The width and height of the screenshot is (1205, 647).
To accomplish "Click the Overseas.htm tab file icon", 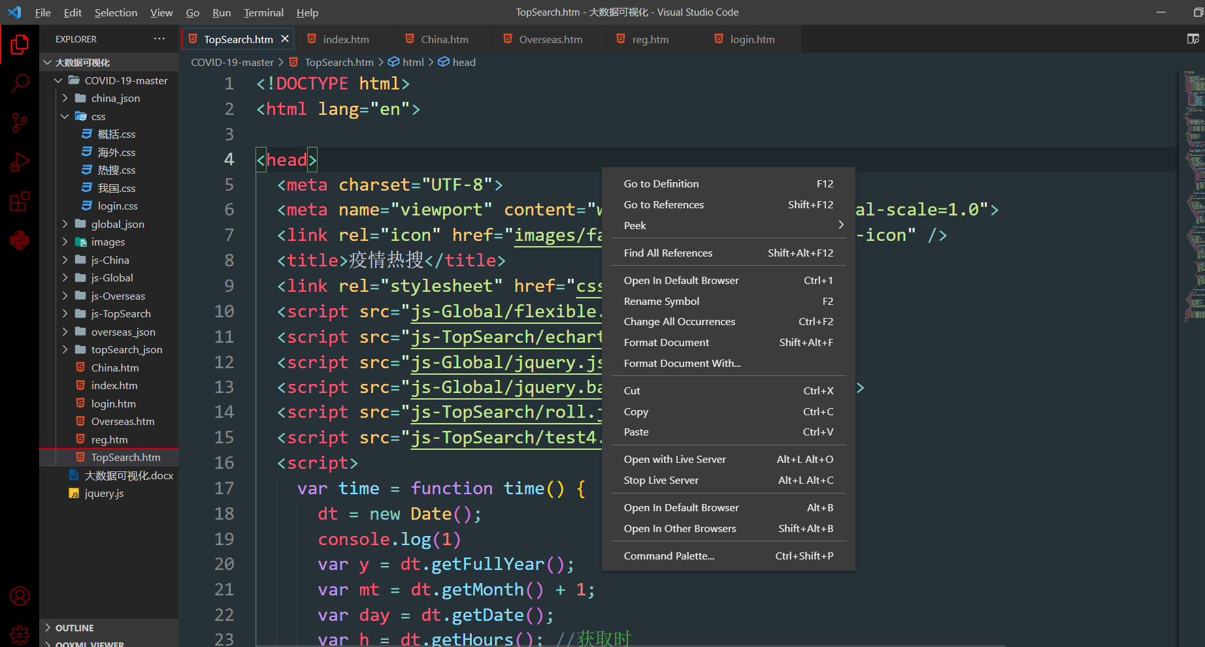I will 508,39.
